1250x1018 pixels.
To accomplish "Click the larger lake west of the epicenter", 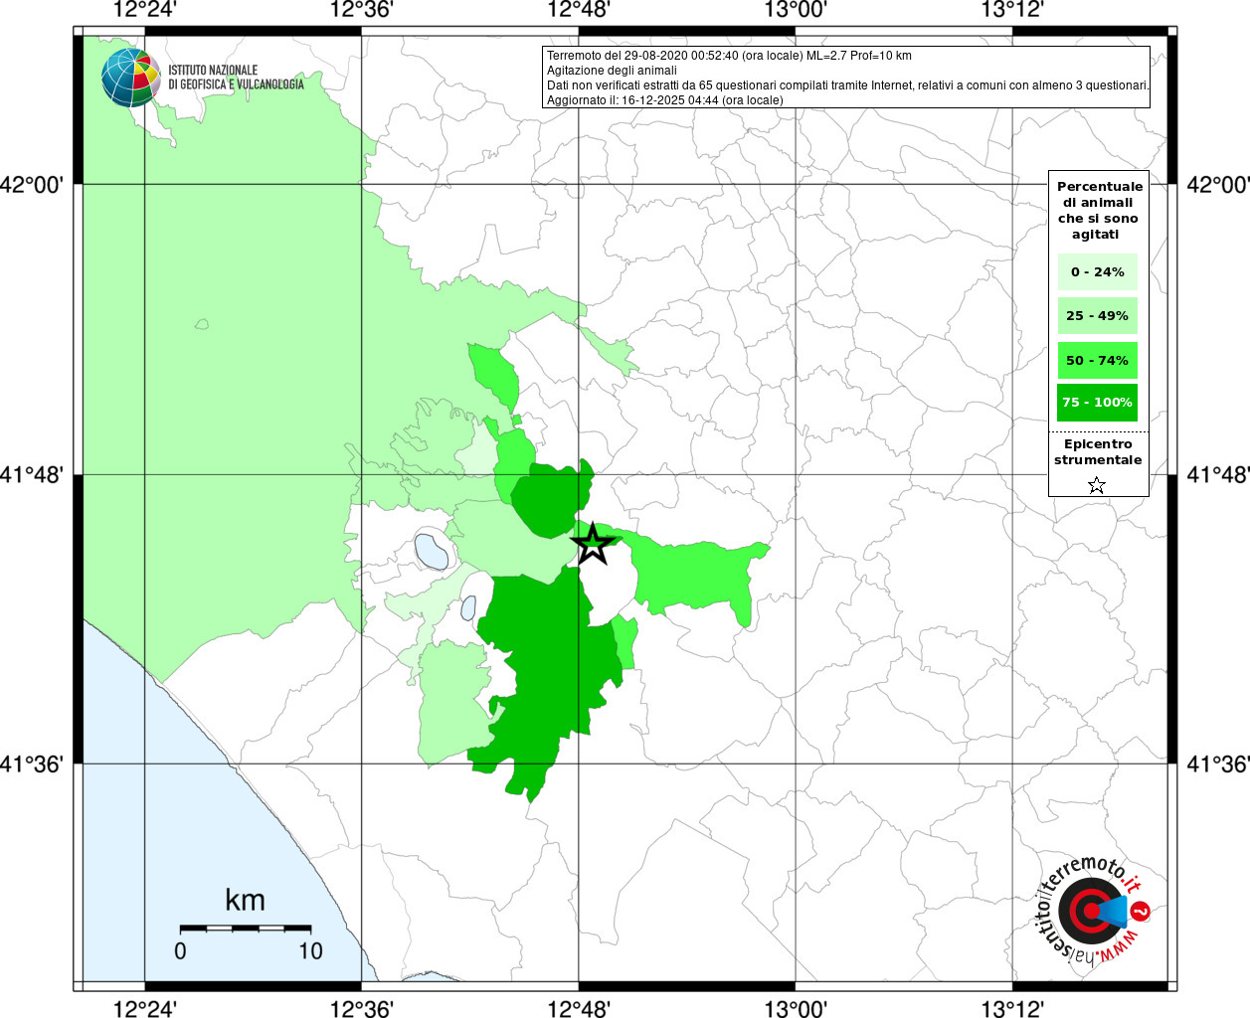I will (x=432, y=551).
